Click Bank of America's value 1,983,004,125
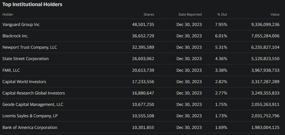Image resolution: width=285 pixels, height=135 pixels. (x=265, y=127)
